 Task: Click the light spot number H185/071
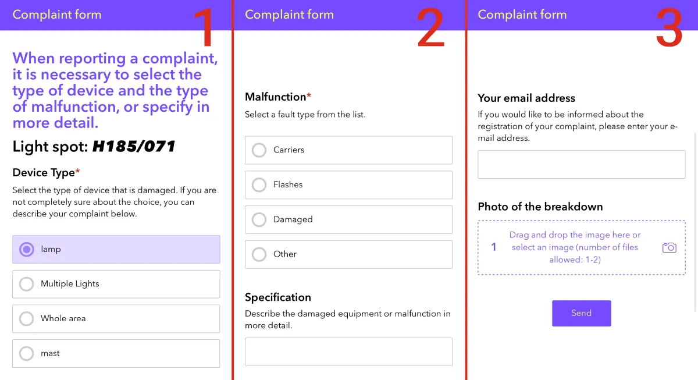(133, 146)
